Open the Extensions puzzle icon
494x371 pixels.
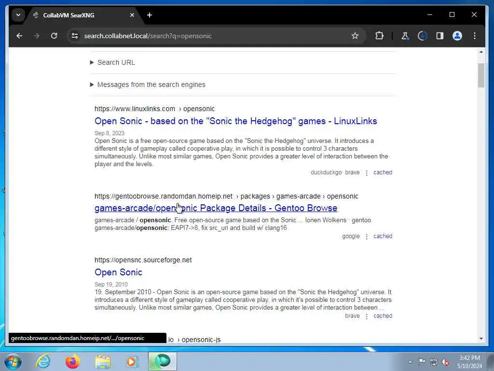click(379, 36)
